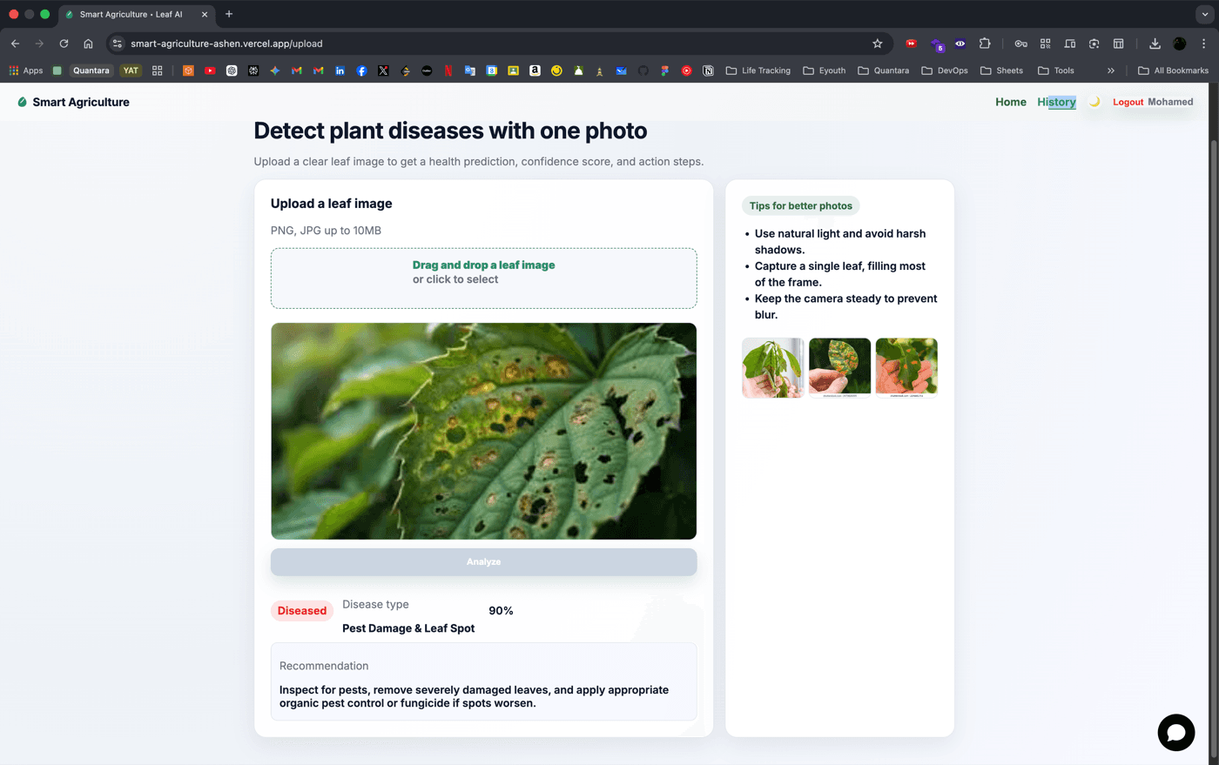
Task: Open the browser extensions puzzle icon
Action: point(985,44)
